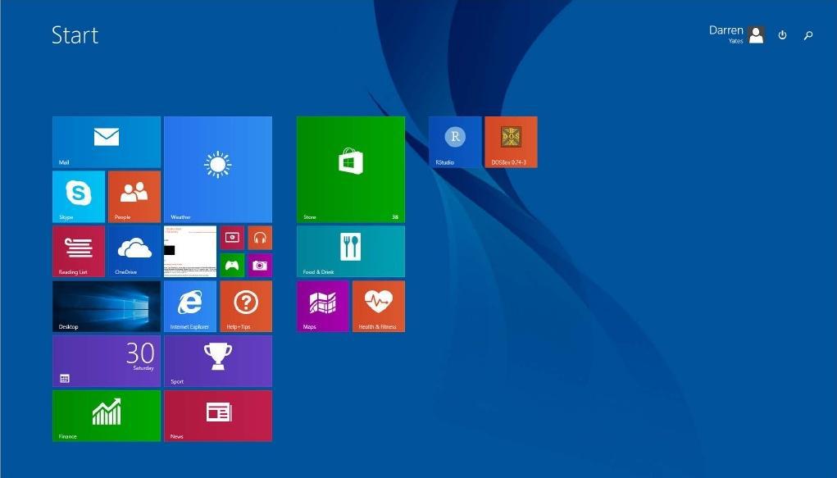
Task: Open the Reading List tile
Action: (79, 252)
